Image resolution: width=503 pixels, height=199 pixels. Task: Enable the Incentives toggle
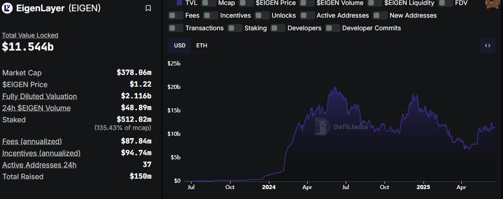[x=211, y=15]
